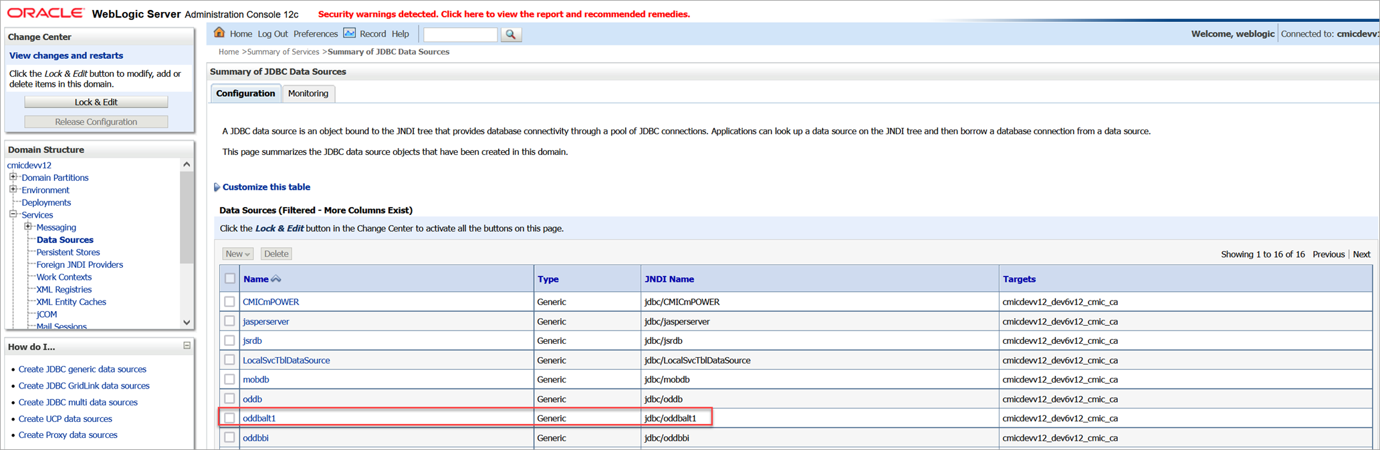Check the jasperserver row checkbox
The width and height of the screenshot is (1380, 450).
(229, 321)
